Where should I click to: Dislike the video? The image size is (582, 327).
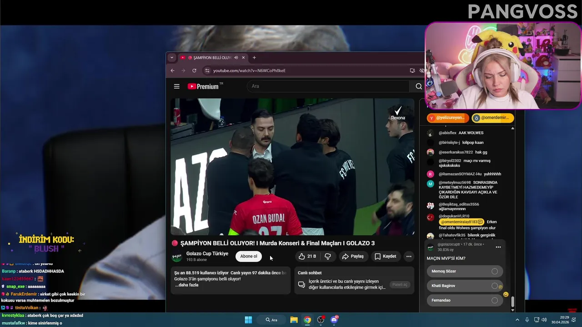click(328, 256)
